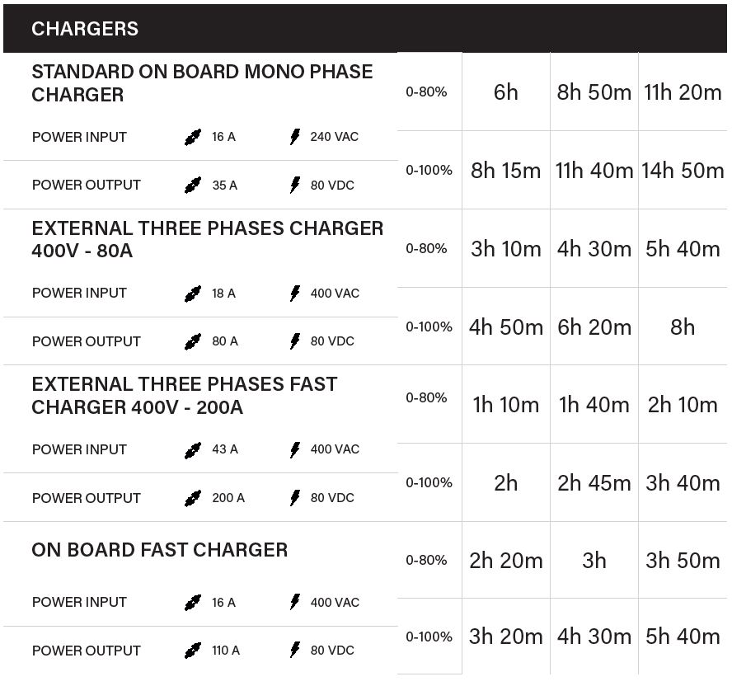Click the 2h 45m charging time cell

[x=594, y=483]
